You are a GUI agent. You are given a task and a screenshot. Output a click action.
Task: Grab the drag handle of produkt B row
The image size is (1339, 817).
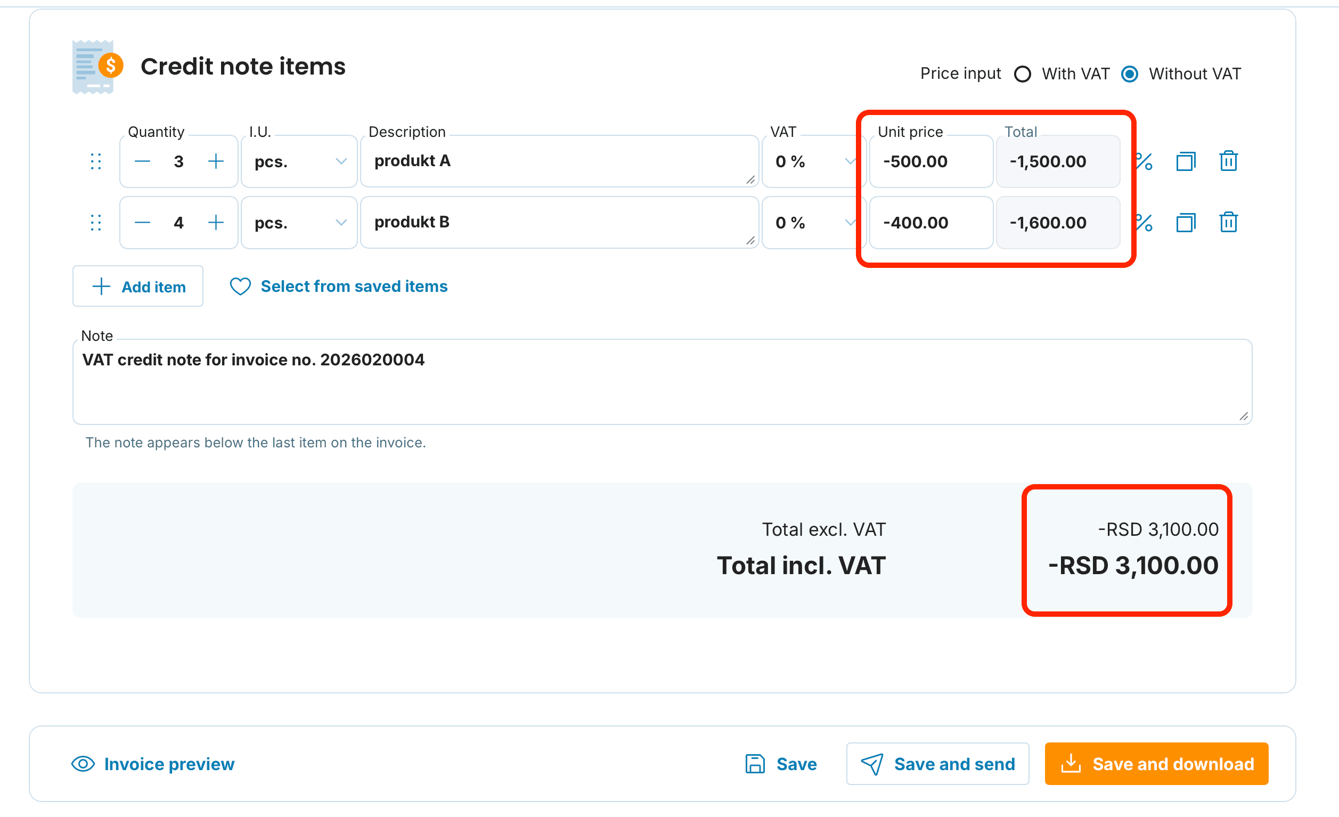[96, 223]
